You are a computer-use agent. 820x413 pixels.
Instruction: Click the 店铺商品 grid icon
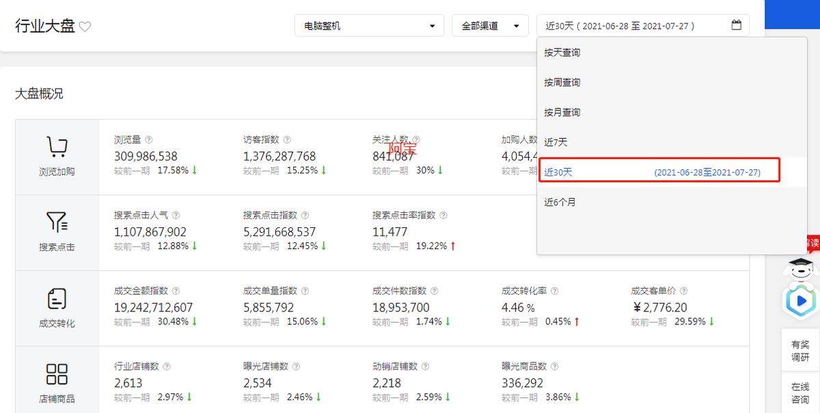pos(56,373)
